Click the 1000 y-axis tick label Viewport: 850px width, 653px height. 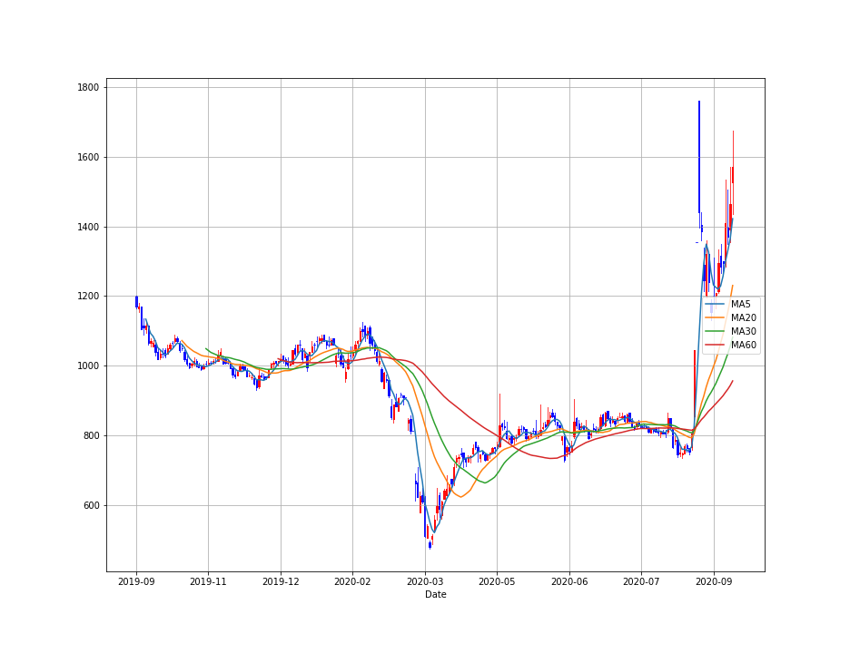[88, 366]
